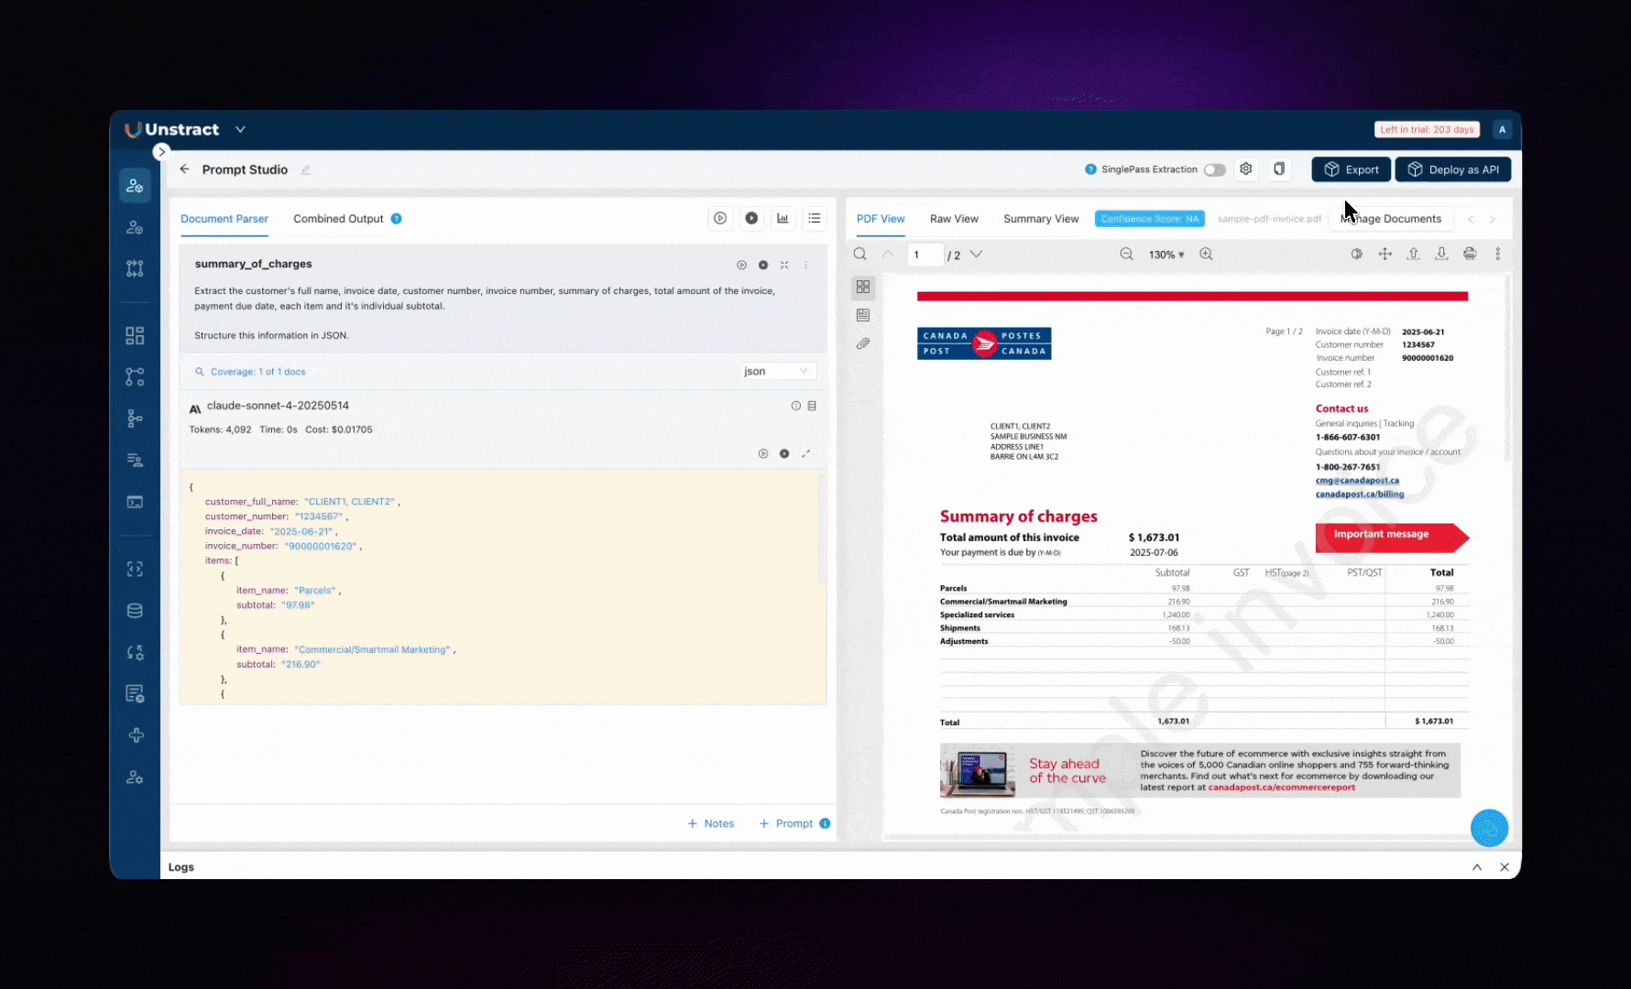Print the PDF invoice
Viewport: 1631px width, 989px height.
(x=1470, y=254)
